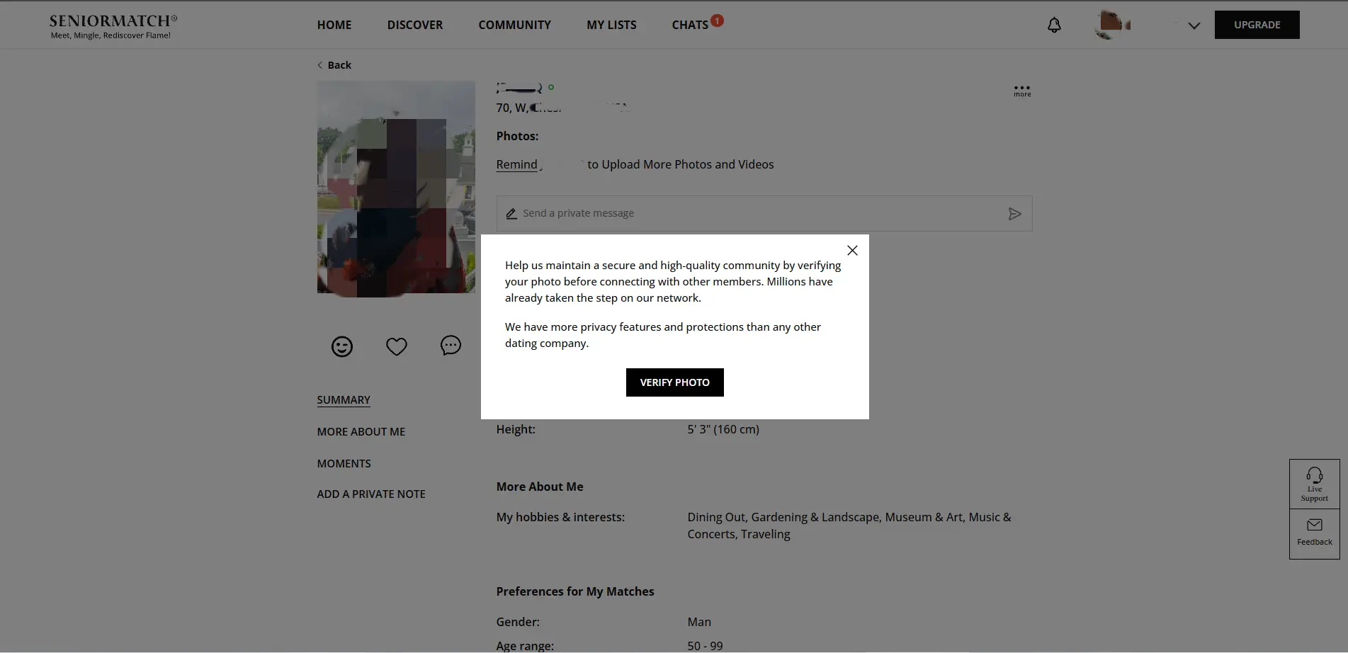The width and height of the screenshot is (1348, 653).
Task: Click the VERIFY PHOTO button
Action: 674,382
